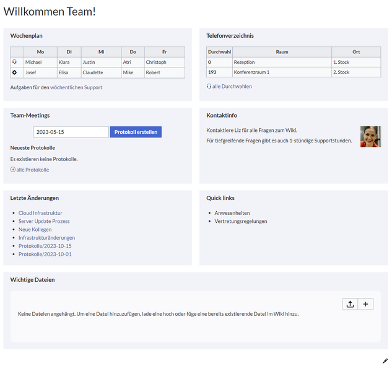Click the upload file icon button
The height and width of the screenshot is (371, 392).
coord(350,304)
